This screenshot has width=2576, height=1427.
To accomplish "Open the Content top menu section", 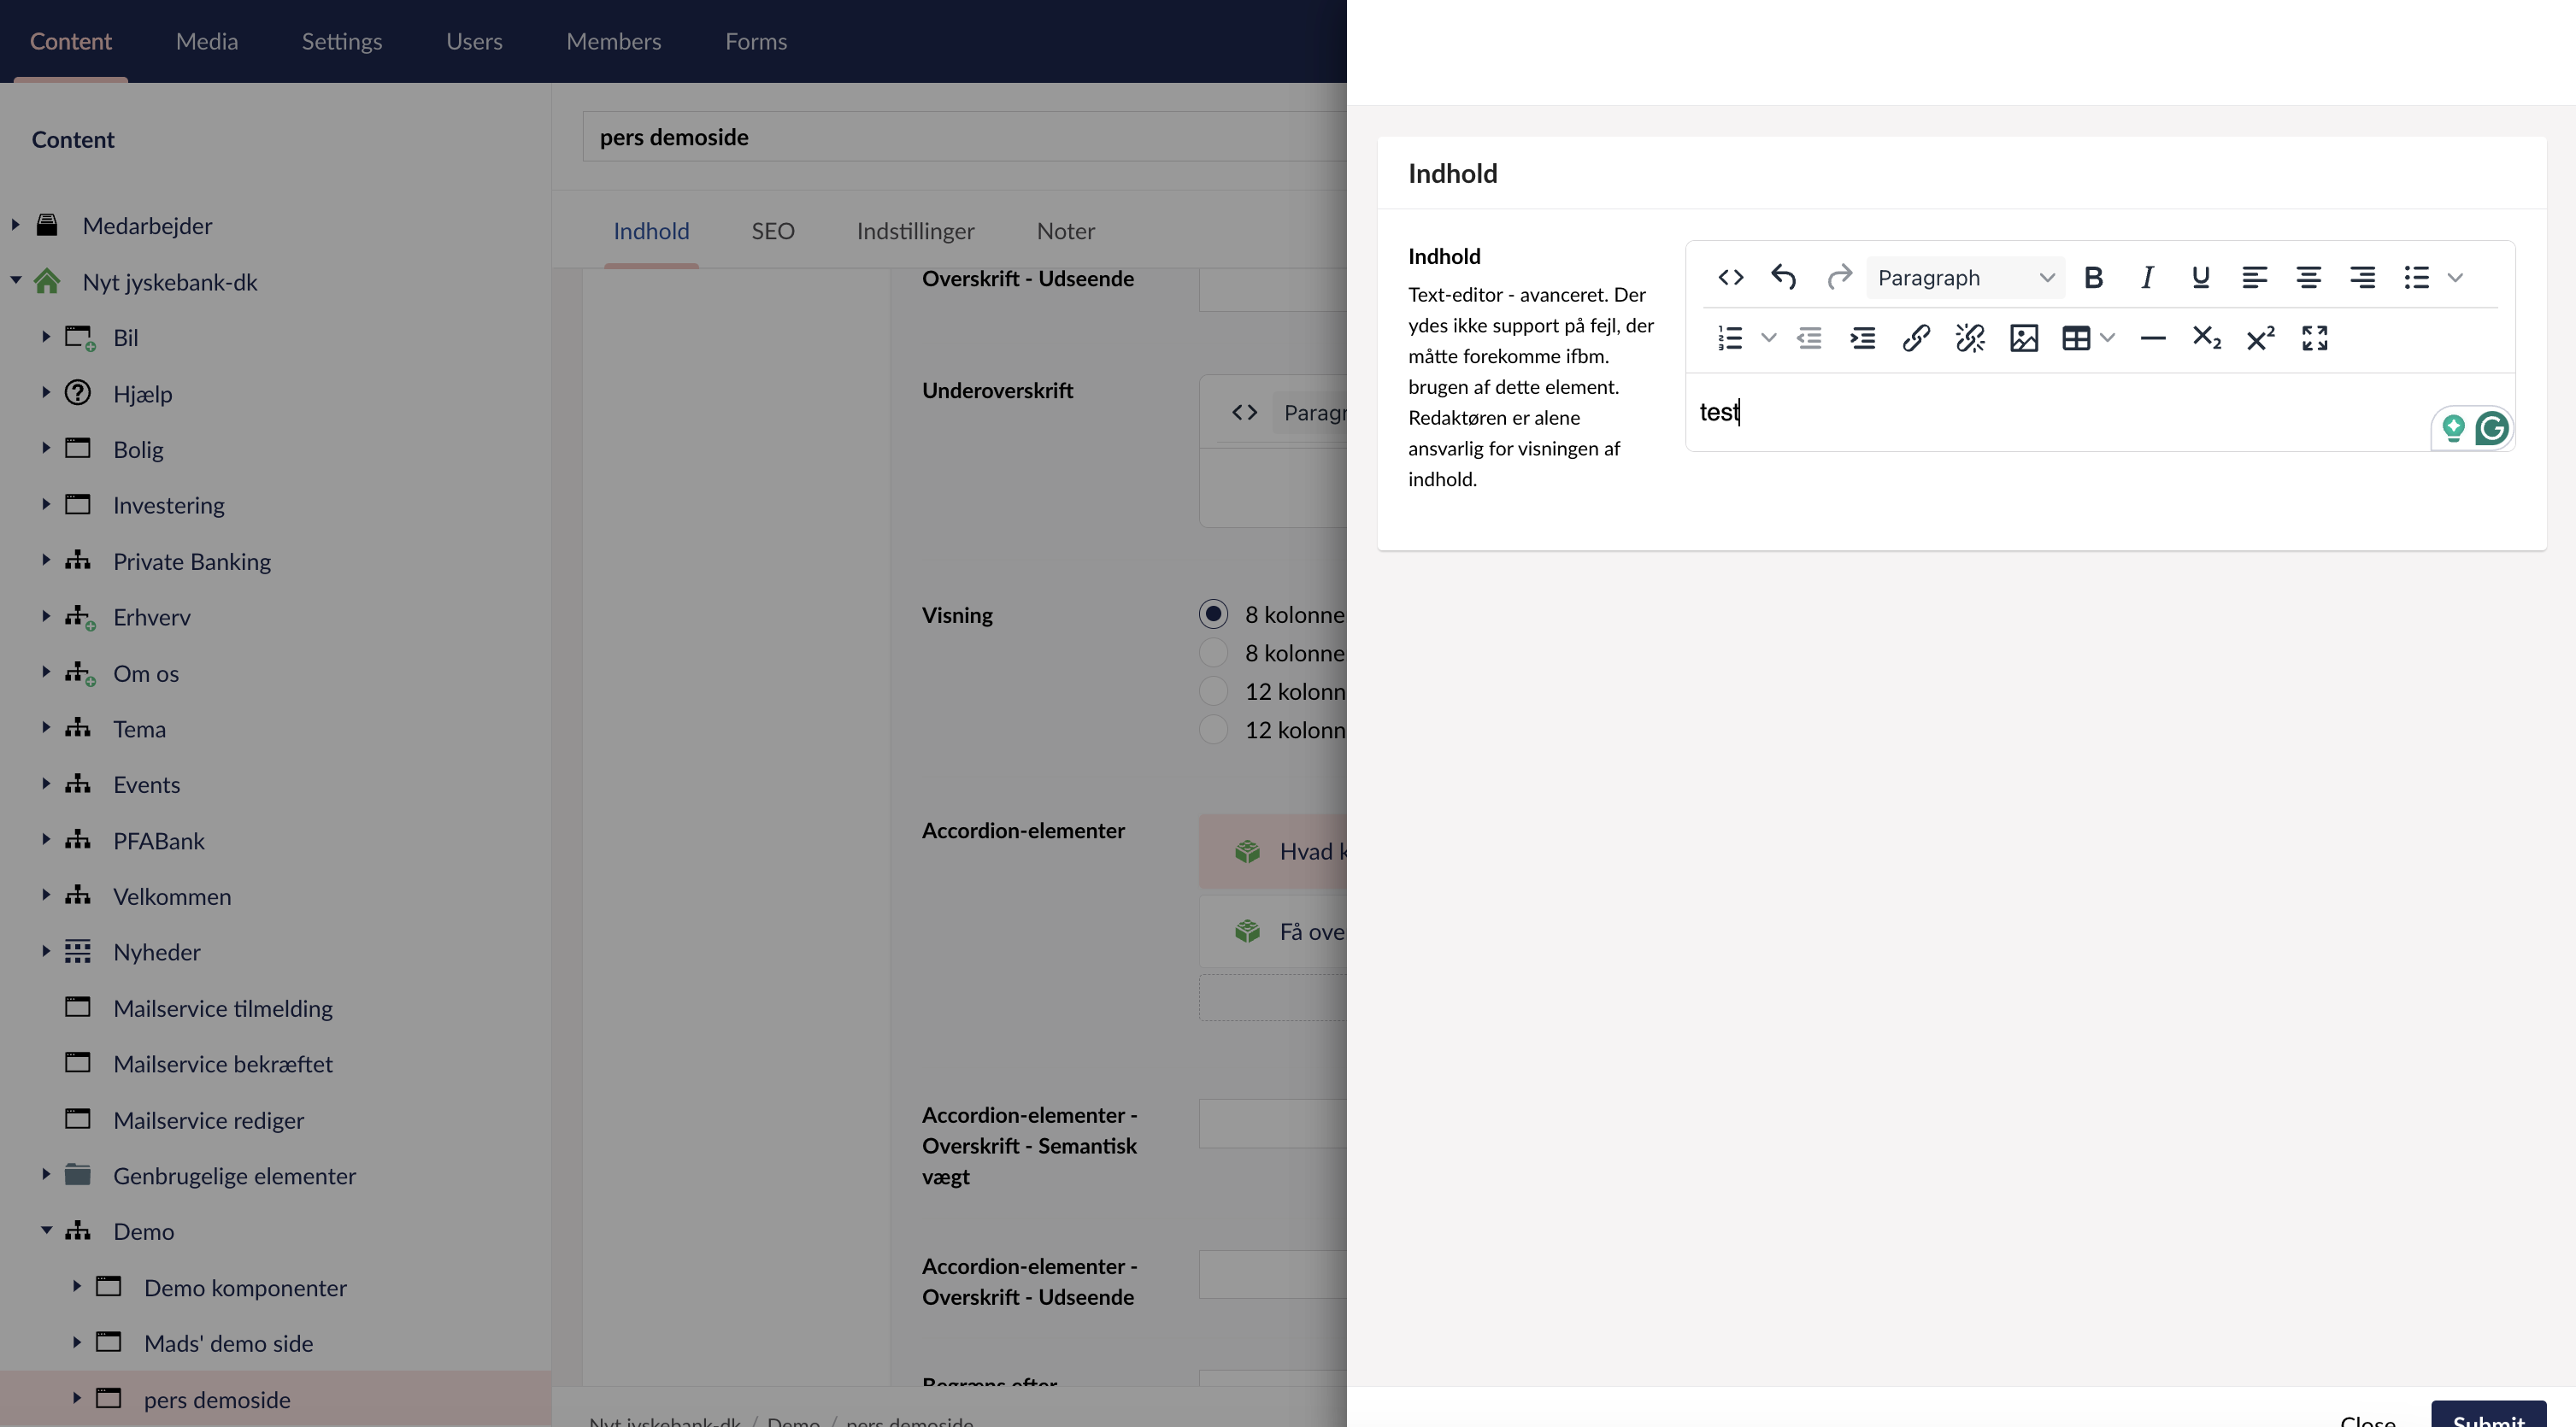I will click(70, 41).
